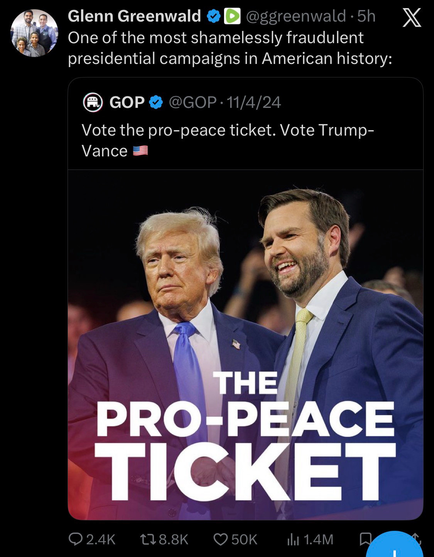Repost using the 8.8K retweet icon
The width and height of the screenshot is (434, 557).
tap(148, 539)
